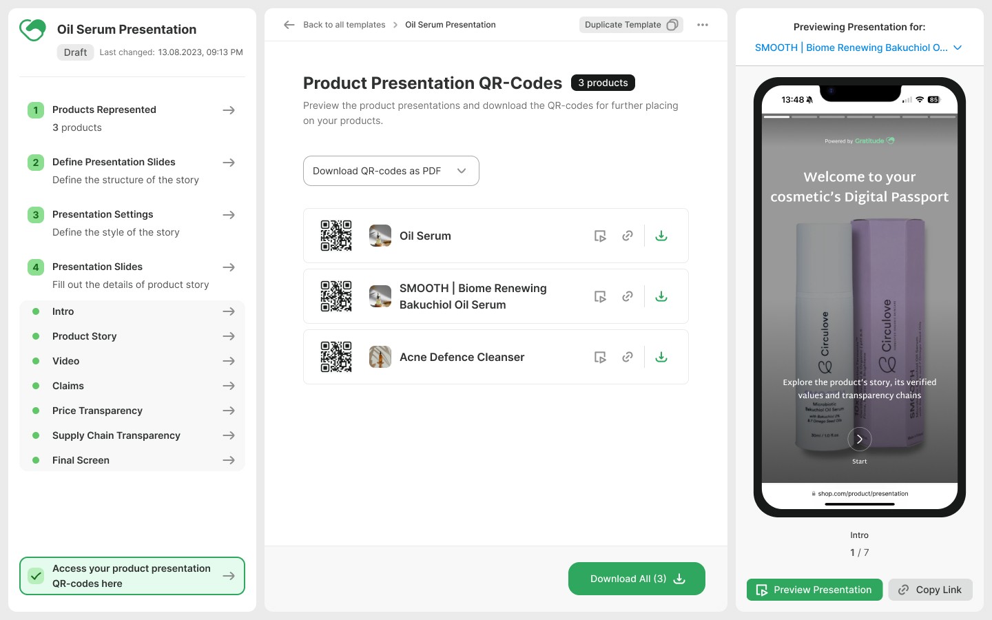Click arrow beside Presentation Settings step
The width and height of the screenshot is (992, 620).
[229, 215]
